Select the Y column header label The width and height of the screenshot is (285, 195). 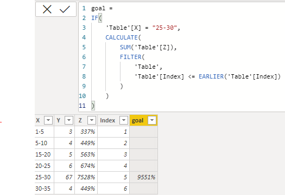click(x=58, y=120)
